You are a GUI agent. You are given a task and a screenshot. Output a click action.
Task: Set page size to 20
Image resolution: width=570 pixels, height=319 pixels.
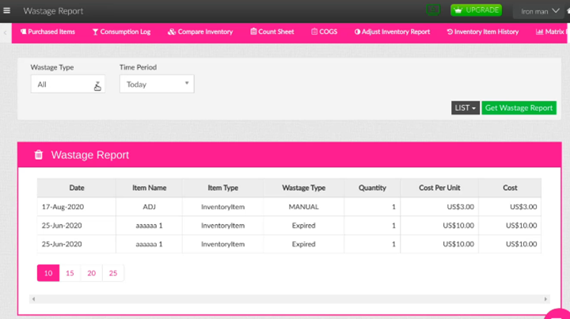coord(92,273)
